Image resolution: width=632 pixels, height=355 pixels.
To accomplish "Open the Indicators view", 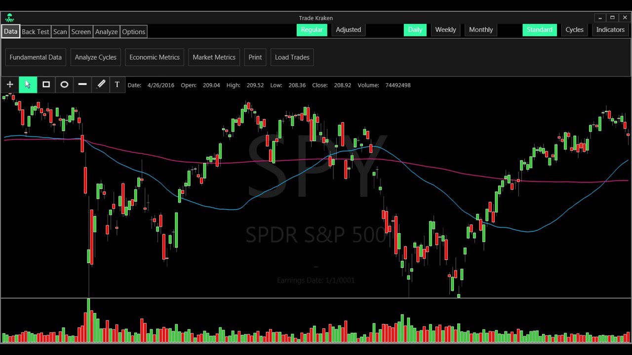I will tap(610, 30).
